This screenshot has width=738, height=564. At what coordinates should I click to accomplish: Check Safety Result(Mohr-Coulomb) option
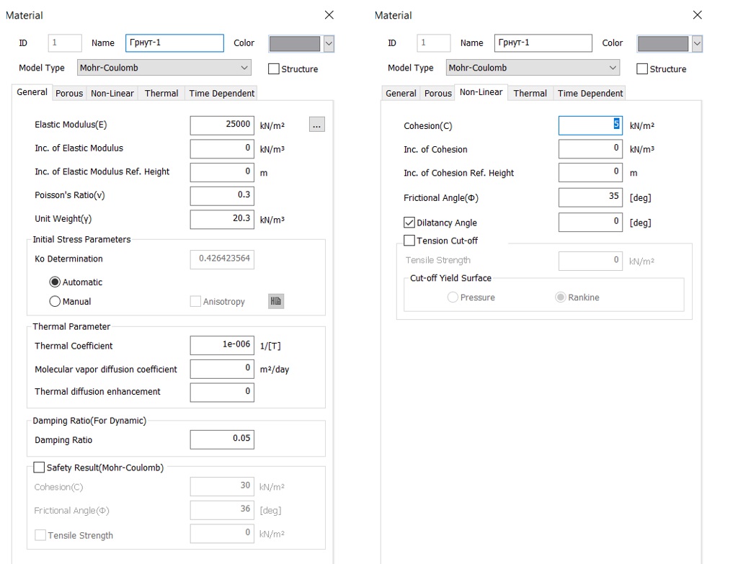coord(40,467)
